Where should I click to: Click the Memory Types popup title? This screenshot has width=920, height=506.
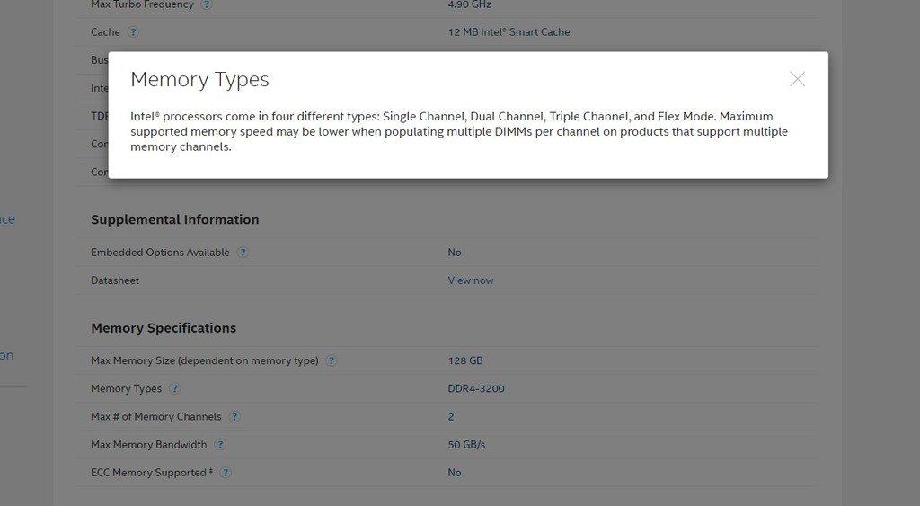[199, 80]
